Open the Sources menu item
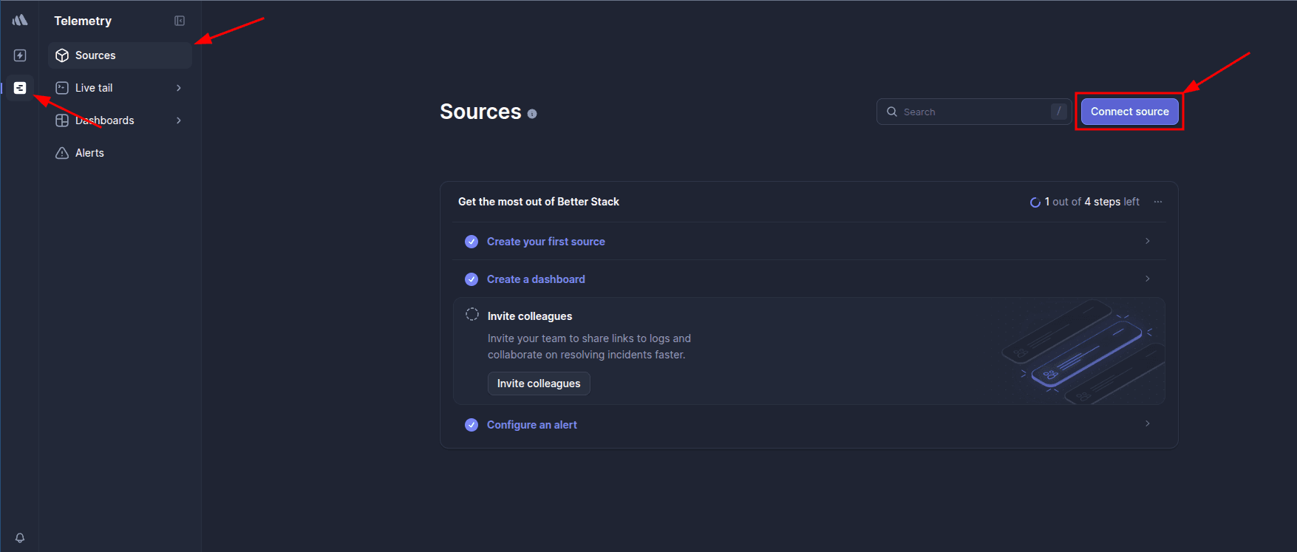1297x552 pixels. click(x=95, y=55)
